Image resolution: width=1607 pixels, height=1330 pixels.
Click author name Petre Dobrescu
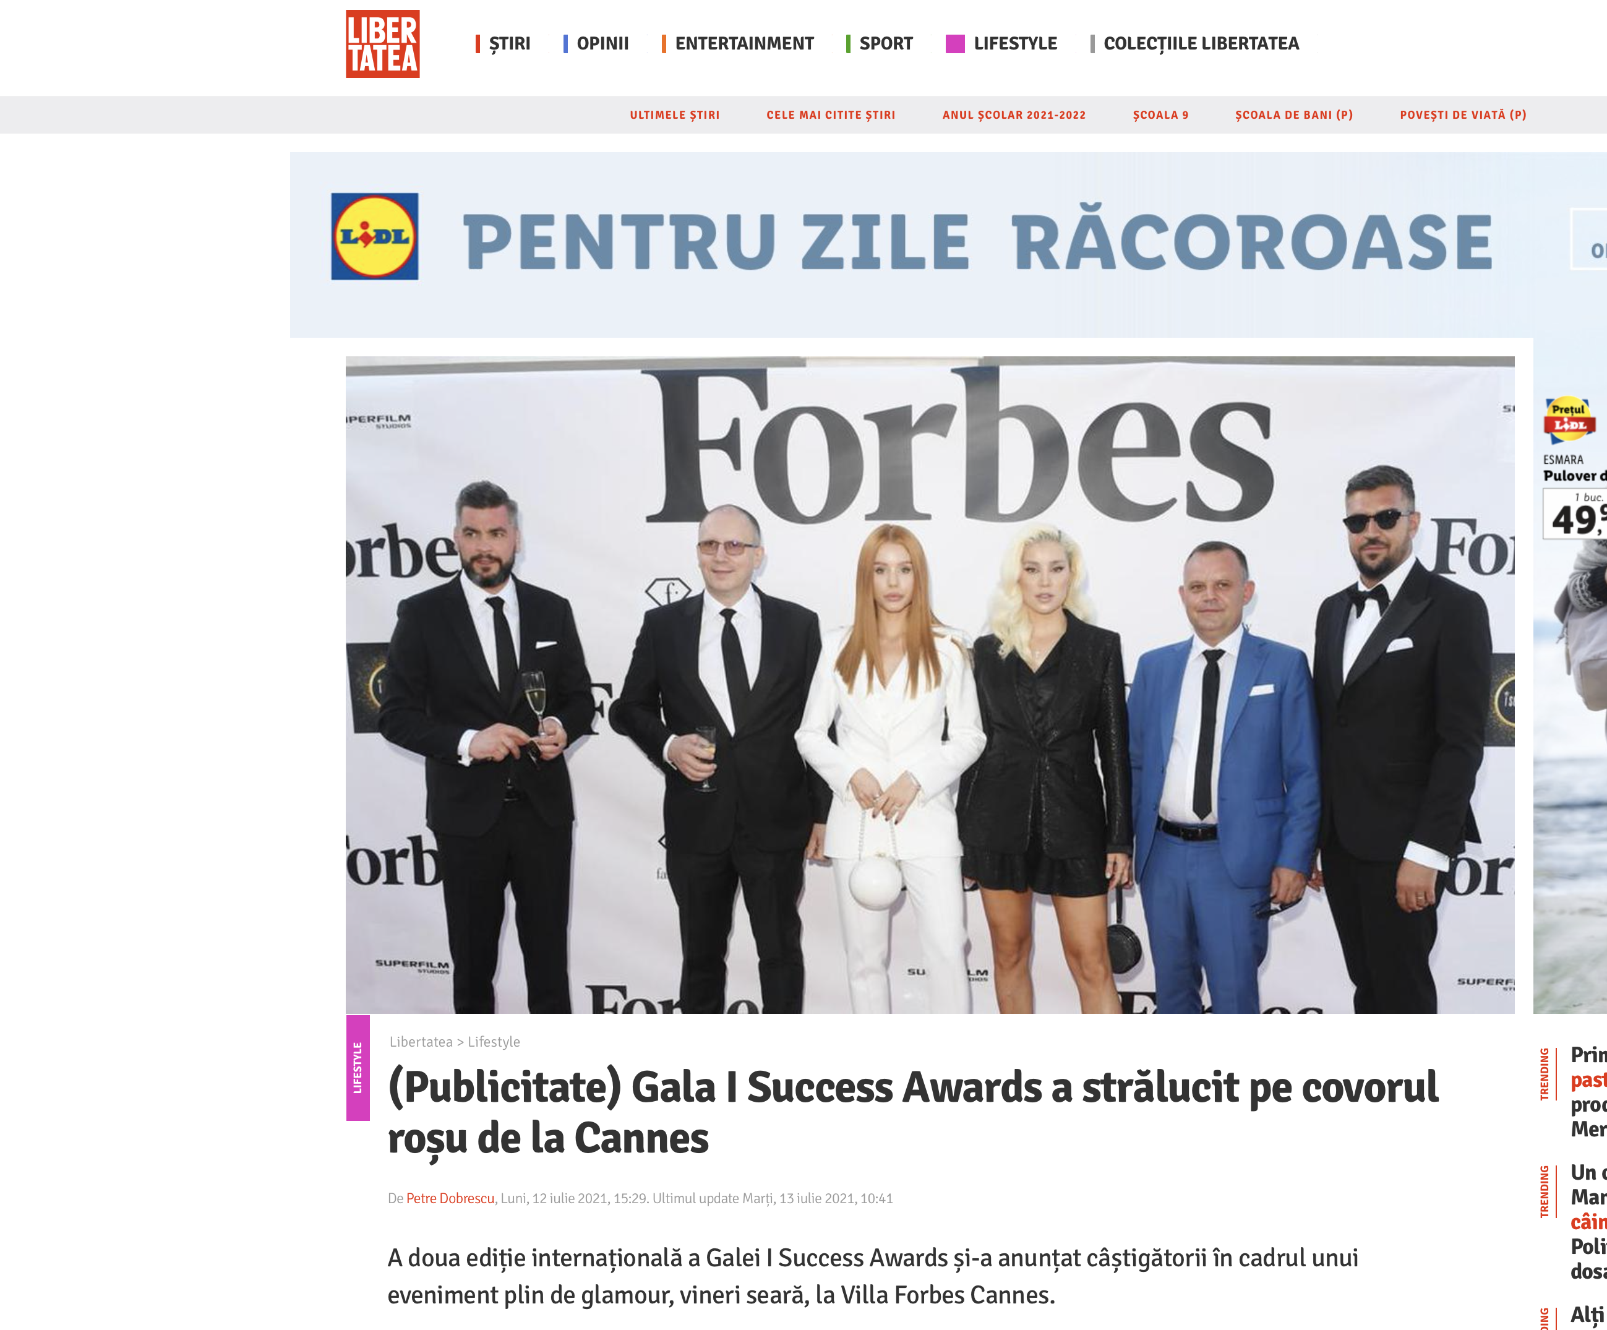(450, 1198)
